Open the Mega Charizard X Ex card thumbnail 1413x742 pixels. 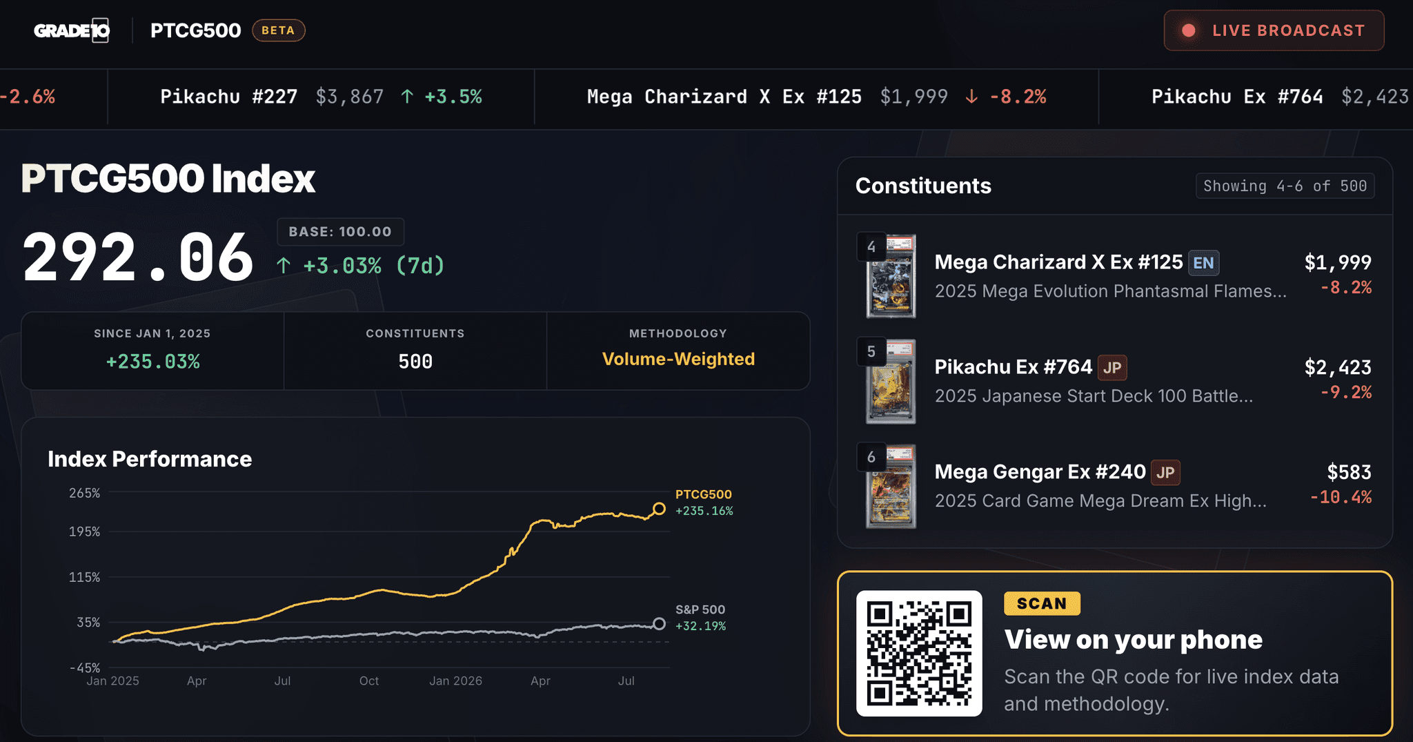click(891, 276)
